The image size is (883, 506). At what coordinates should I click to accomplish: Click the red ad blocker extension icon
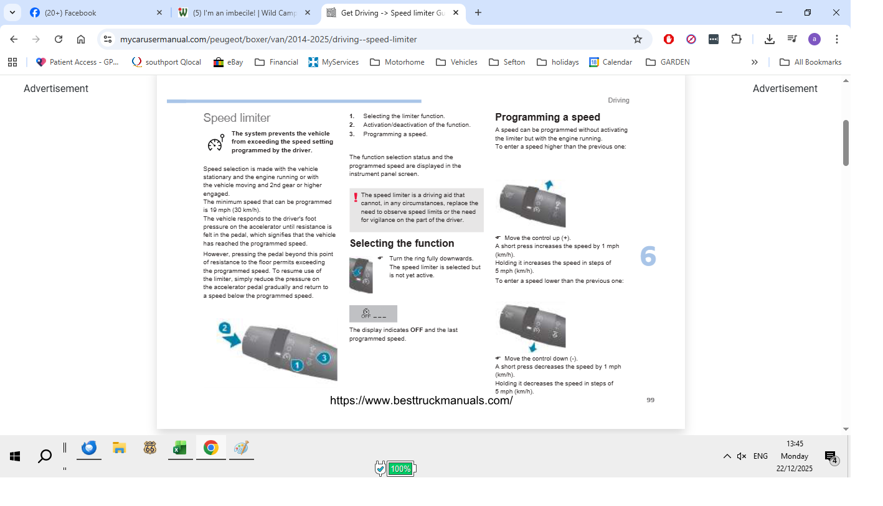pos(669,39)
